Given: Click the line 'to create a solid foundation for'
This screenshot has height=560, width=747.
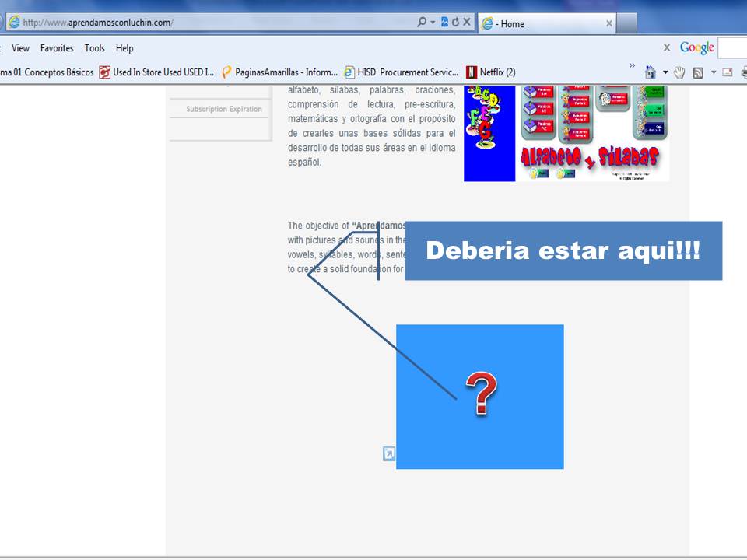Looking at the screenshot, I should click(x=345, y=269).
